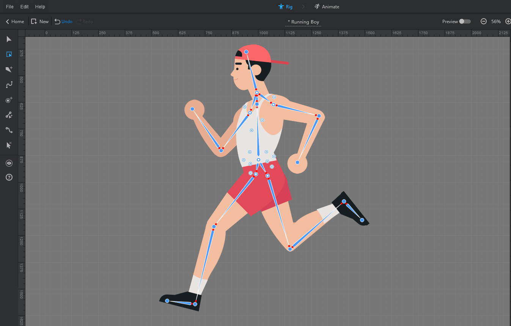The height and width of the screenshot is (326, 511).
Task: Enable the Preview switch
Action: pyautogui.click(x=465, y=21)
